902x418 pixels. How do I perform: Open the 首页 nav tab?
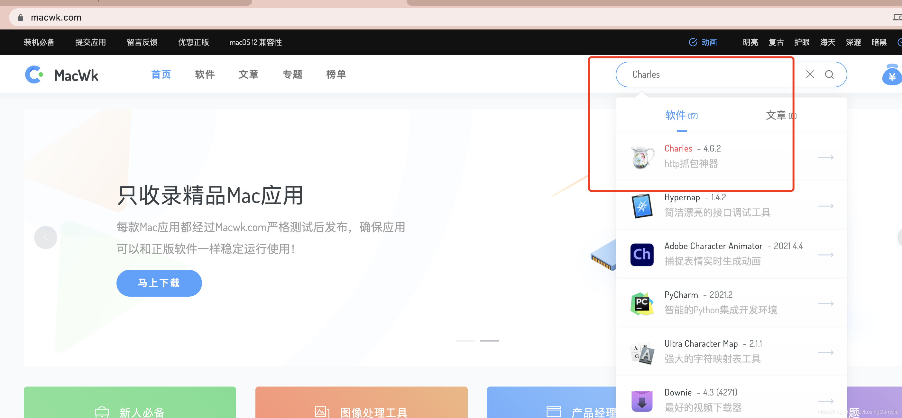click(x=161, y=74)
